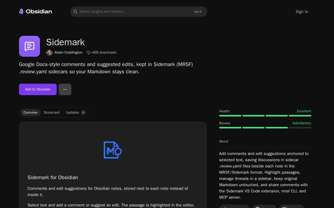Click Adam Coddington's avatar photo
Viewport: 334px width, 208px height.
point(49,53)
